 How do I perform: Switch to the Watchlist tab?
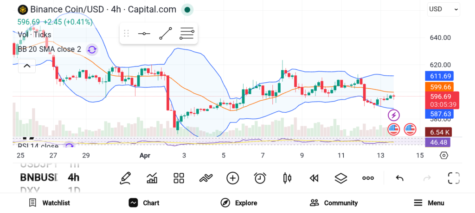49,203
